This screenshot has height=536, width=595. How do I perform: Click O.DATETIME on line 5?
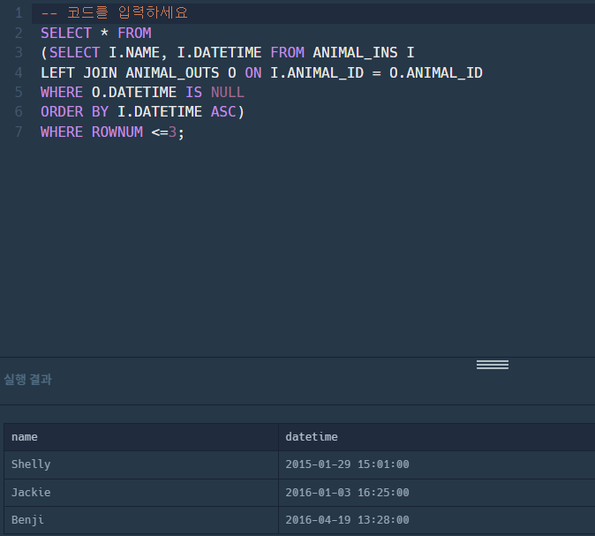(x=134, y=92)
